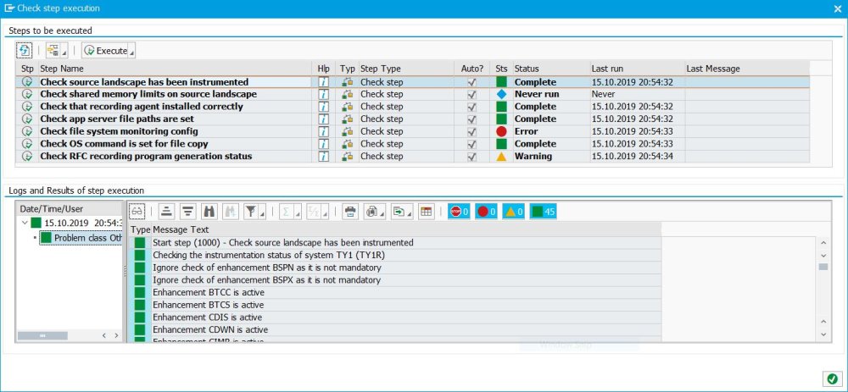Click the Find next icon in log toolbar

point(230,212)
